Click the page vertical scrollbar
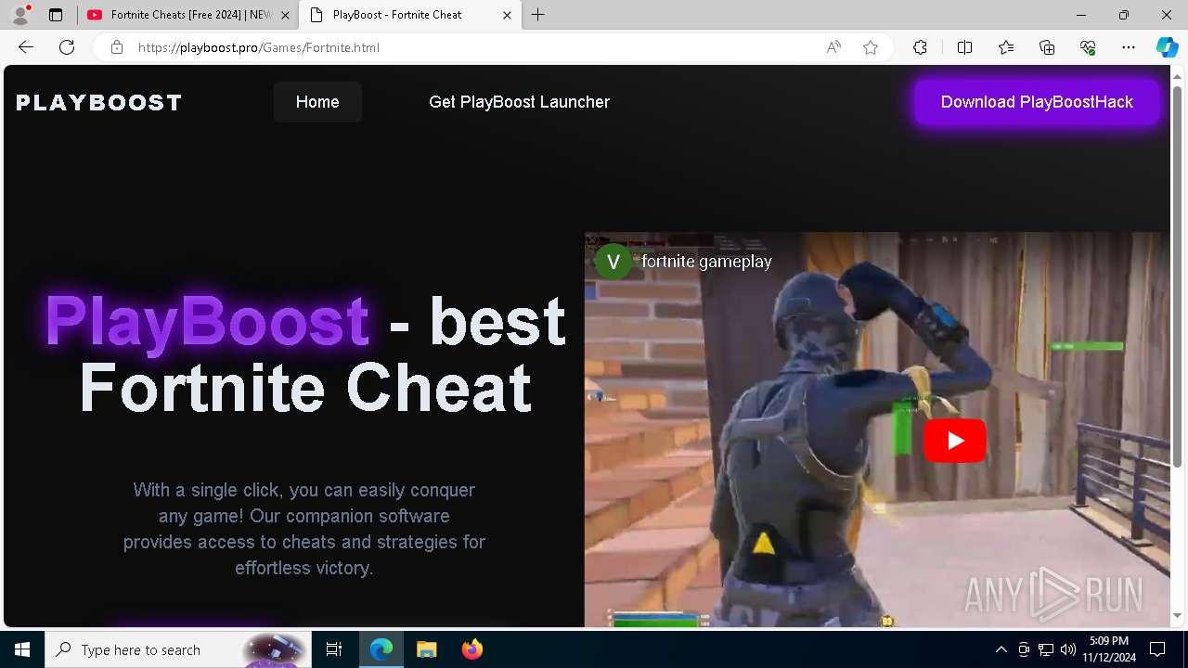Viewport: 1188px width, 668px height. [x=1177, y=276]
